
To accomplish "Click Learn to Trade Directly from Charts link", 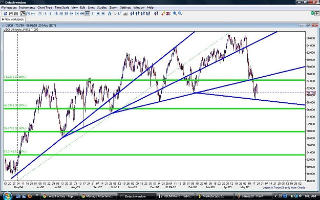I will 284,188.
